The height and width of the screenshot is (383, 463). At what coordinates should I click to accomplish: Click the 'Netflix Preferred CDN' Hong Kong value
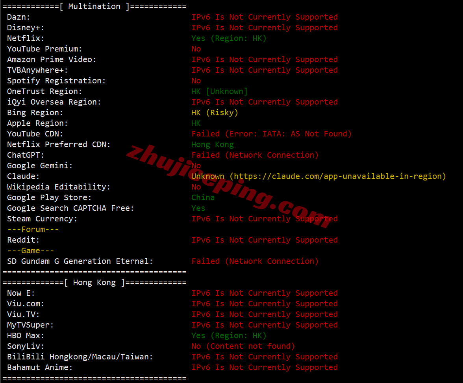tap(212, 144)
